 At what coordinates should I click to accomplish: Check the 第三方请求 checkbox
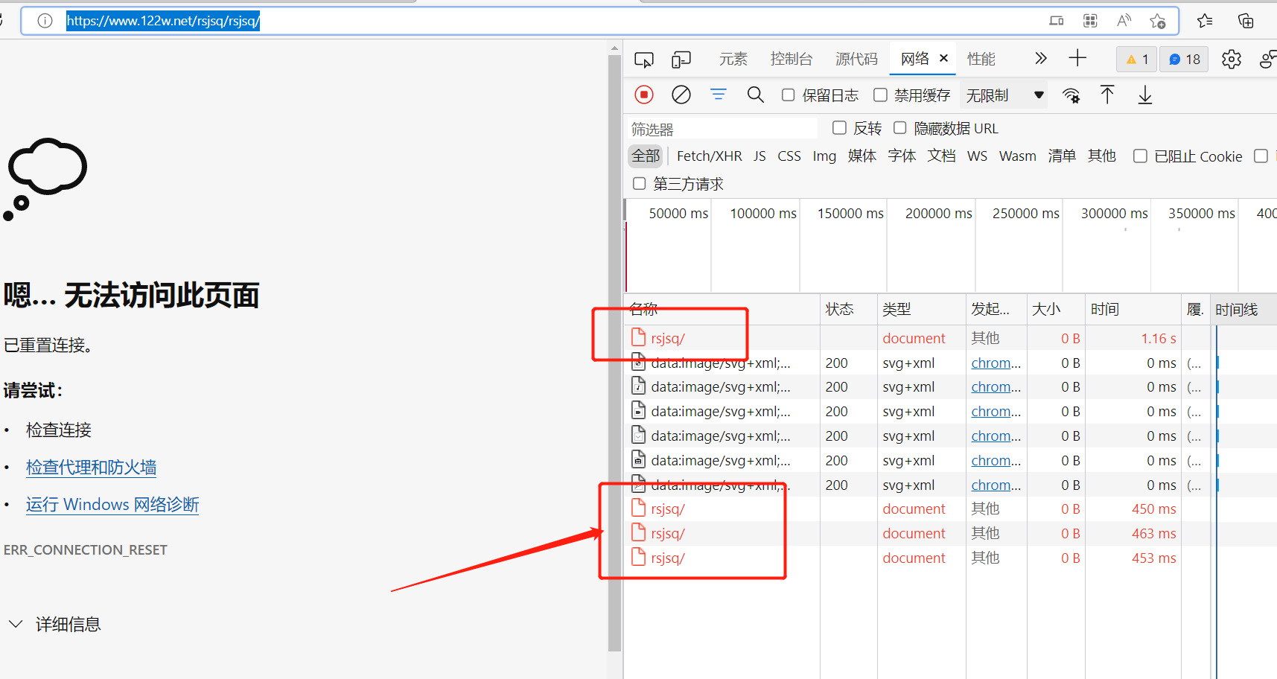coord(639,183)
